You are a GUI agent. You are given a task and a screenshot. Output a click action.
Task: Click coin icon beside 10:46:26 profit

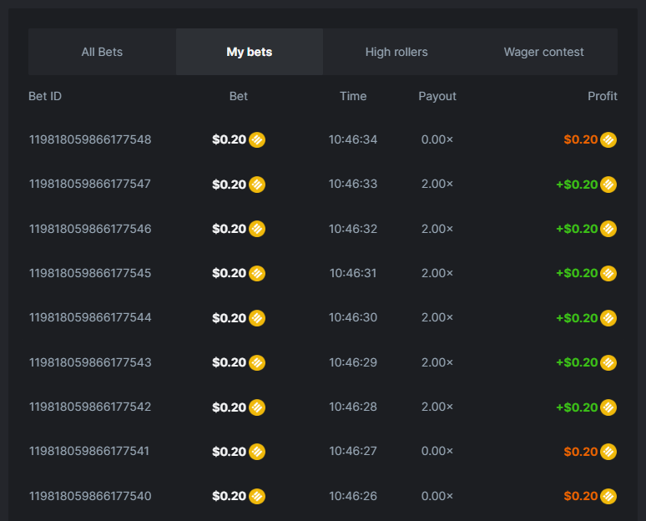click(x=608, y=496)
